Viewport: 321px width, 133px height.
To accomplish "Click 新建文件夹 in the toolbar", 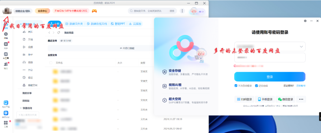I will [74, 24].
